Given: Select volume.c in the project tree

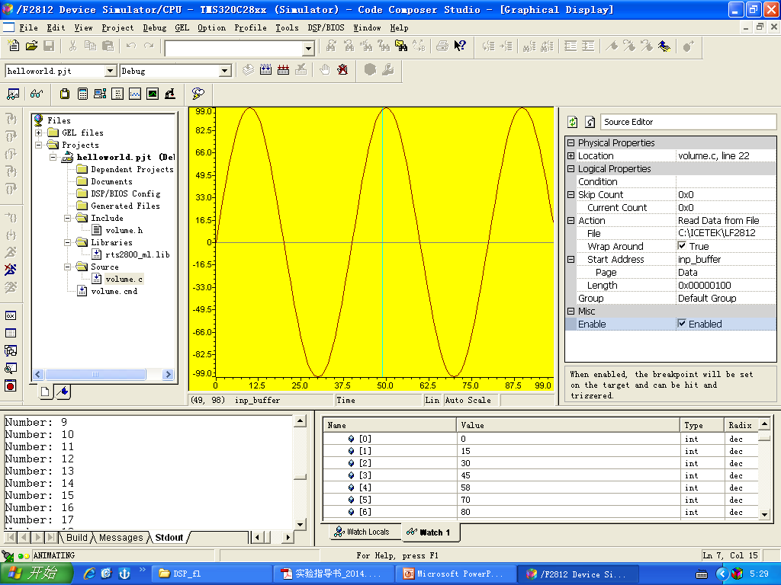Looking at the screenshot, I should point(124,279).
